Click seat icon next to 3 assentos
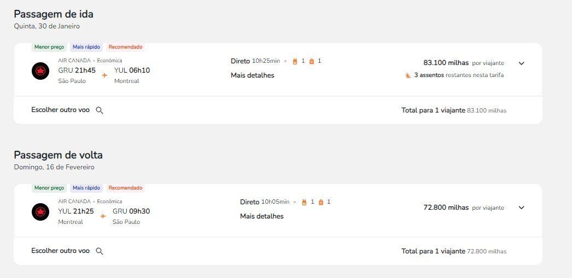 coord(408,75)
